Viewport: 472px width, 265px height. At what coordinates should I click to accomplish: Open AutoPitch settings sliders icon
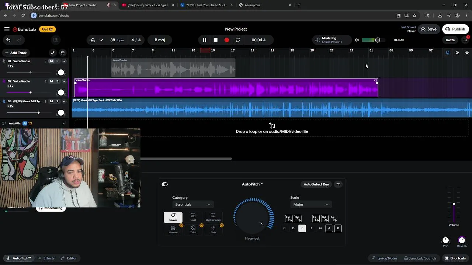point(338,184)
